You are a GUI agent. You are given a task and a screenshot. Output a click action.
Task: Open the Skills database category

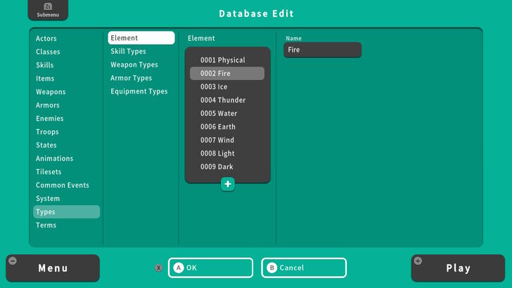(45, 65)
